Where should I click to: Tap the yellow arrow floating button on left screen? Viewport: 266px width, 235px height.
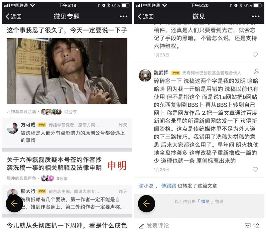click(14, 204)
